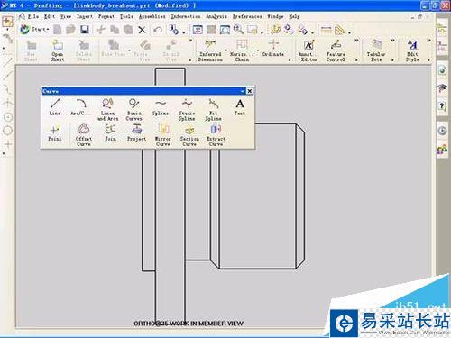
Task: Open the View menu
Action: click(66, 16)
